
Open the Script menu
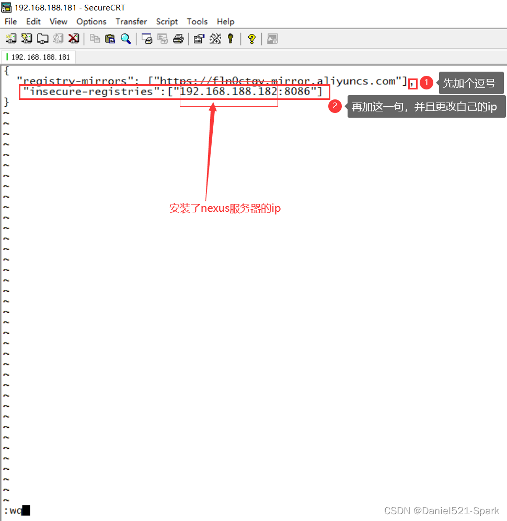click(167, 21)
